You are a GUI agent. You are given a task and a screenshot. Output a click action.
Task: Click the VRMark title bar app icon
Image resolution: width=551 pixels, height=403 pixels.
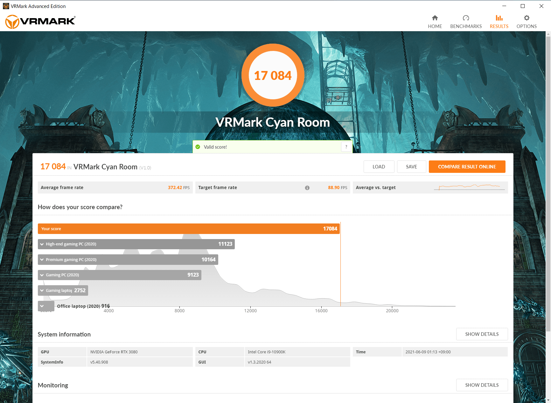pyautogui.click(x=6, y=6)
